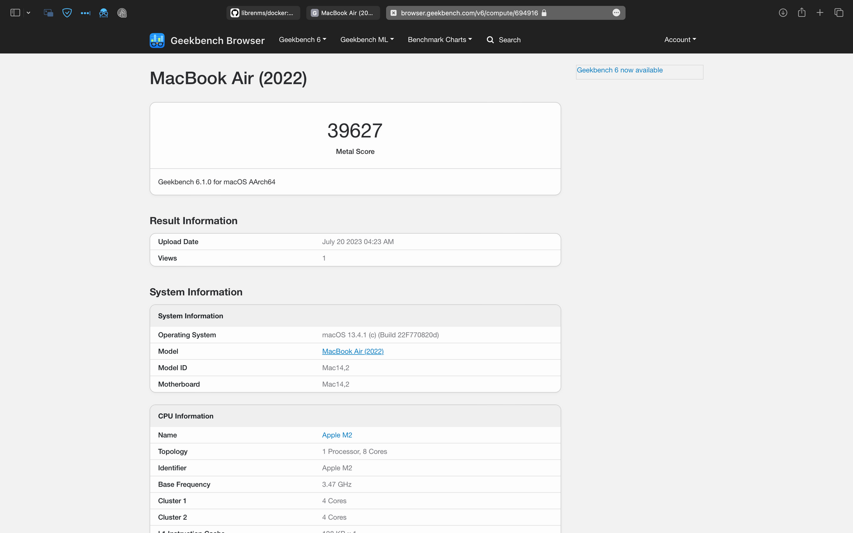Select the macOS 13.4.1 build text
Screen dimensions: 853x533
point(380,335)
